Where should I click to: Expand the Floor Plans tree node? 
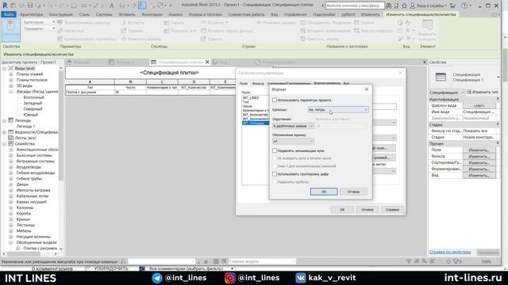pyautogui.click(x=10, y=74)
